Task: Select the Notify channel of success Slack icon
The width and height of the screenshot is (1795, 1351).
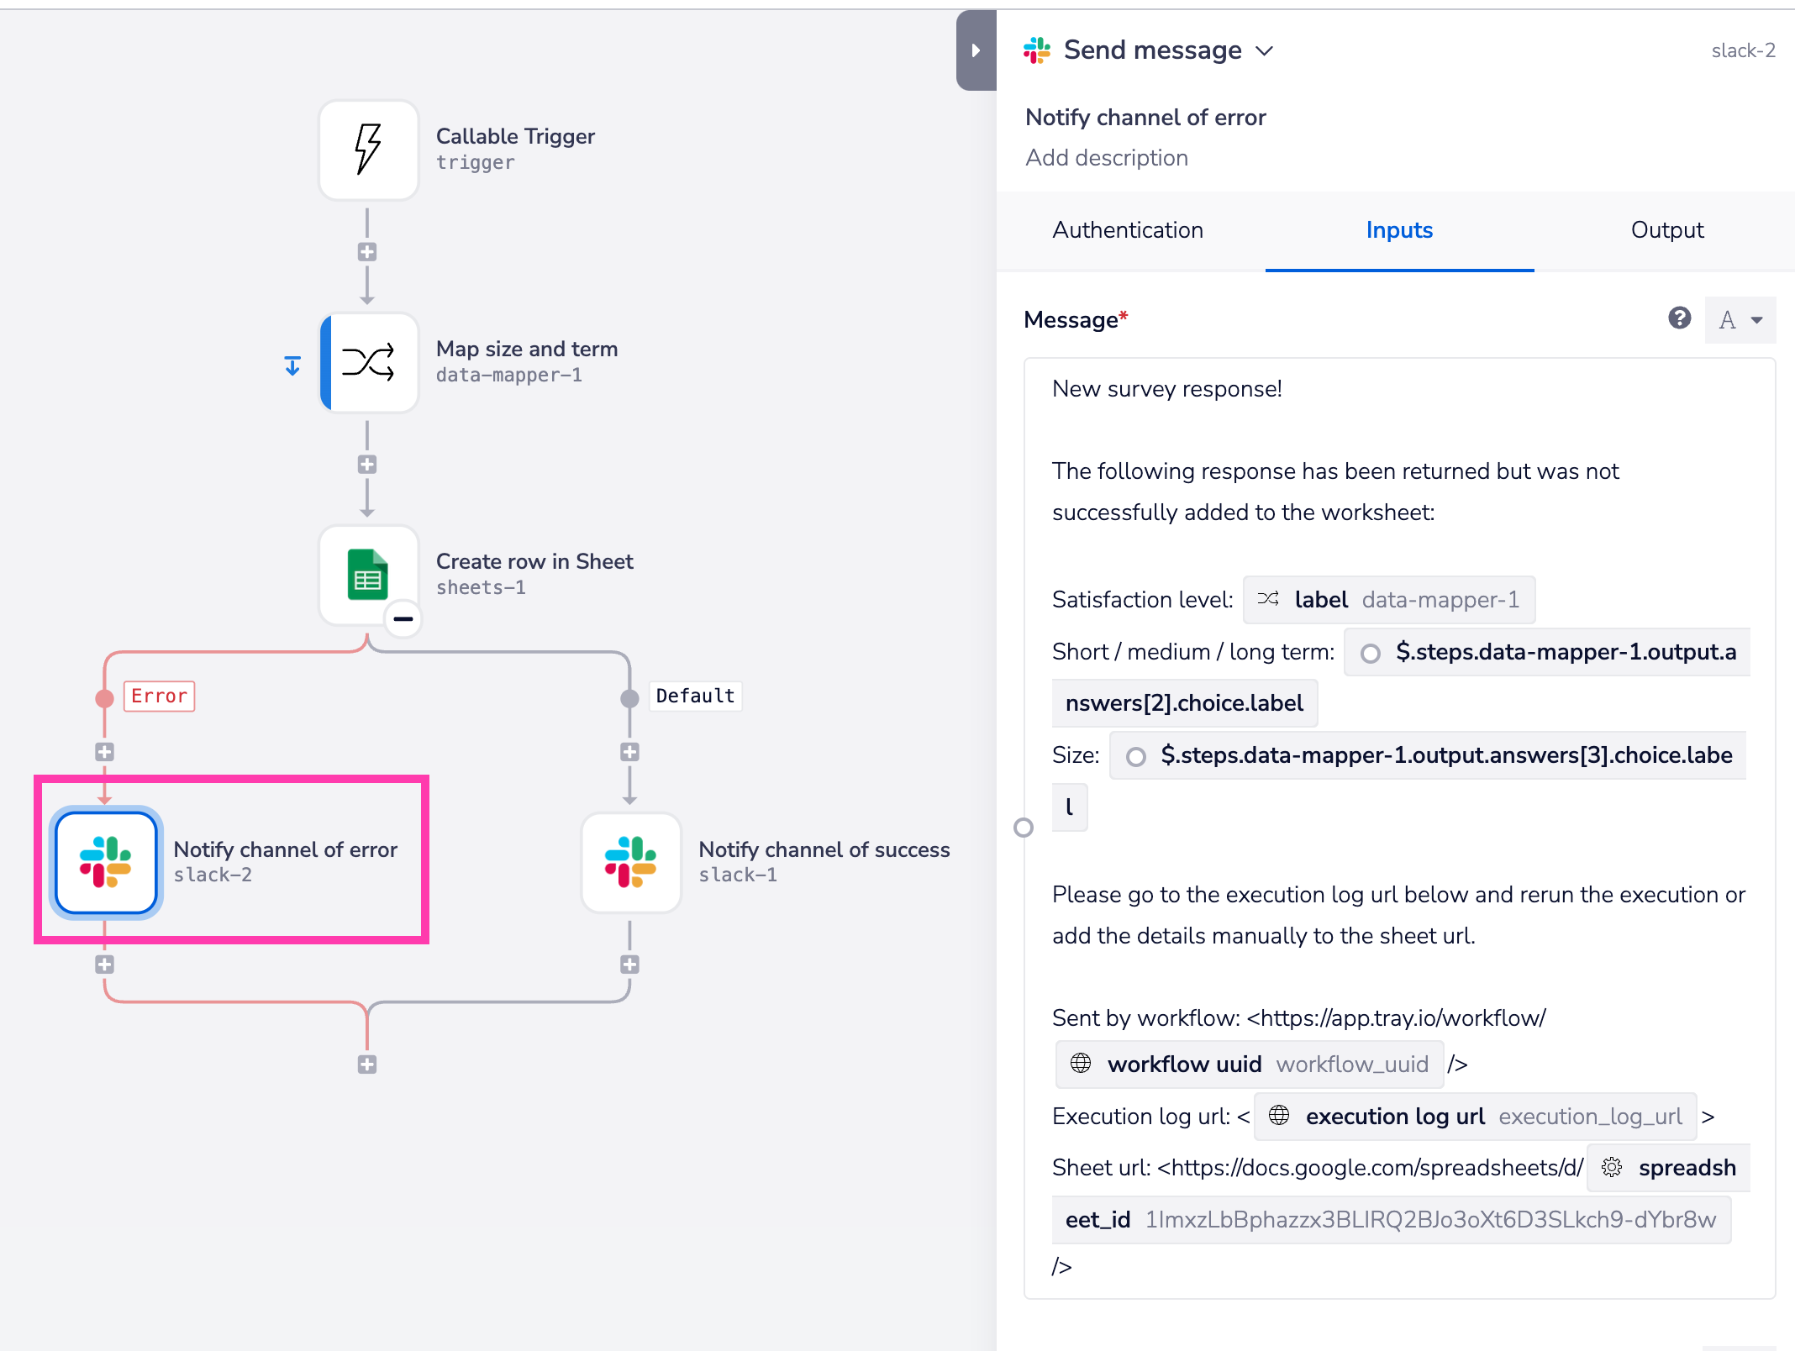Action: pos(630,862)
